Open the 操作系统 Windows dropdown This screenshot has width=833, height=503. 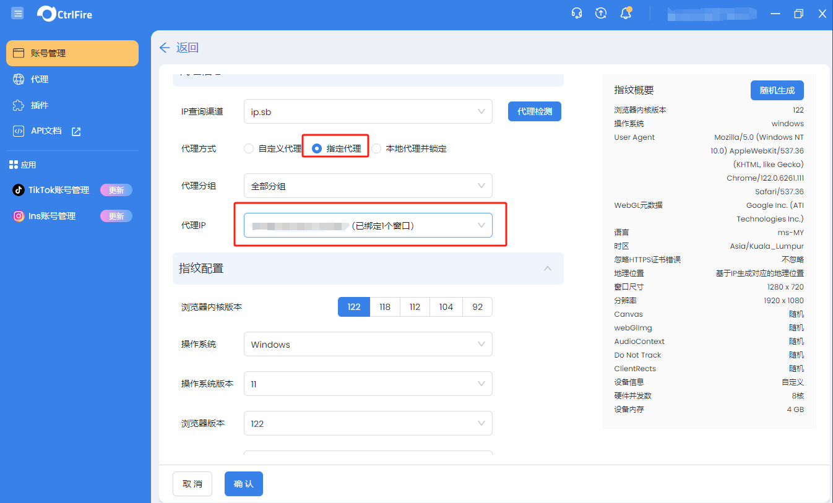click(x=368, y=344)
